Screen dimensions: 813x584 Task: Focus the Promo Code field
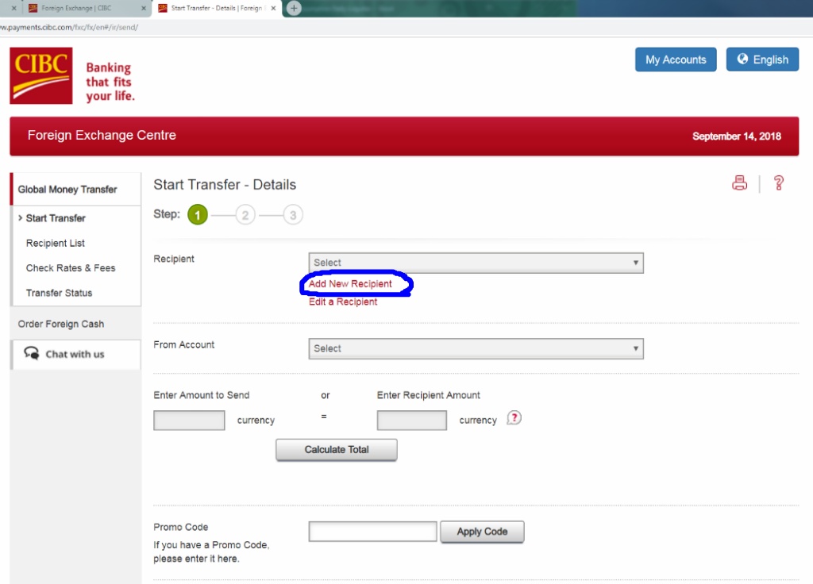(373, 532)
